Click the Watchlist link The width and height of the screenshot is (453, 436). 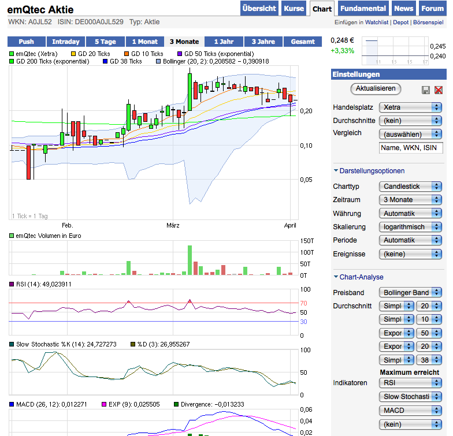(x=377, y=22)
